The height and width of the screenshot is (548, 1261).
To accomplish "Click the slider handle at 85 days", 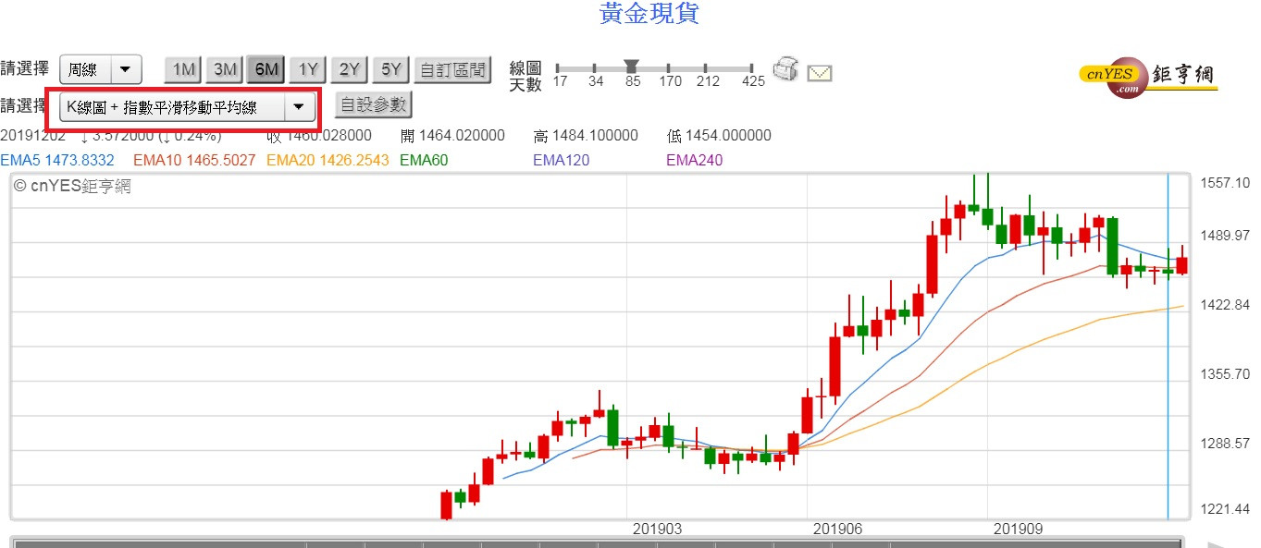I will 632,67.
